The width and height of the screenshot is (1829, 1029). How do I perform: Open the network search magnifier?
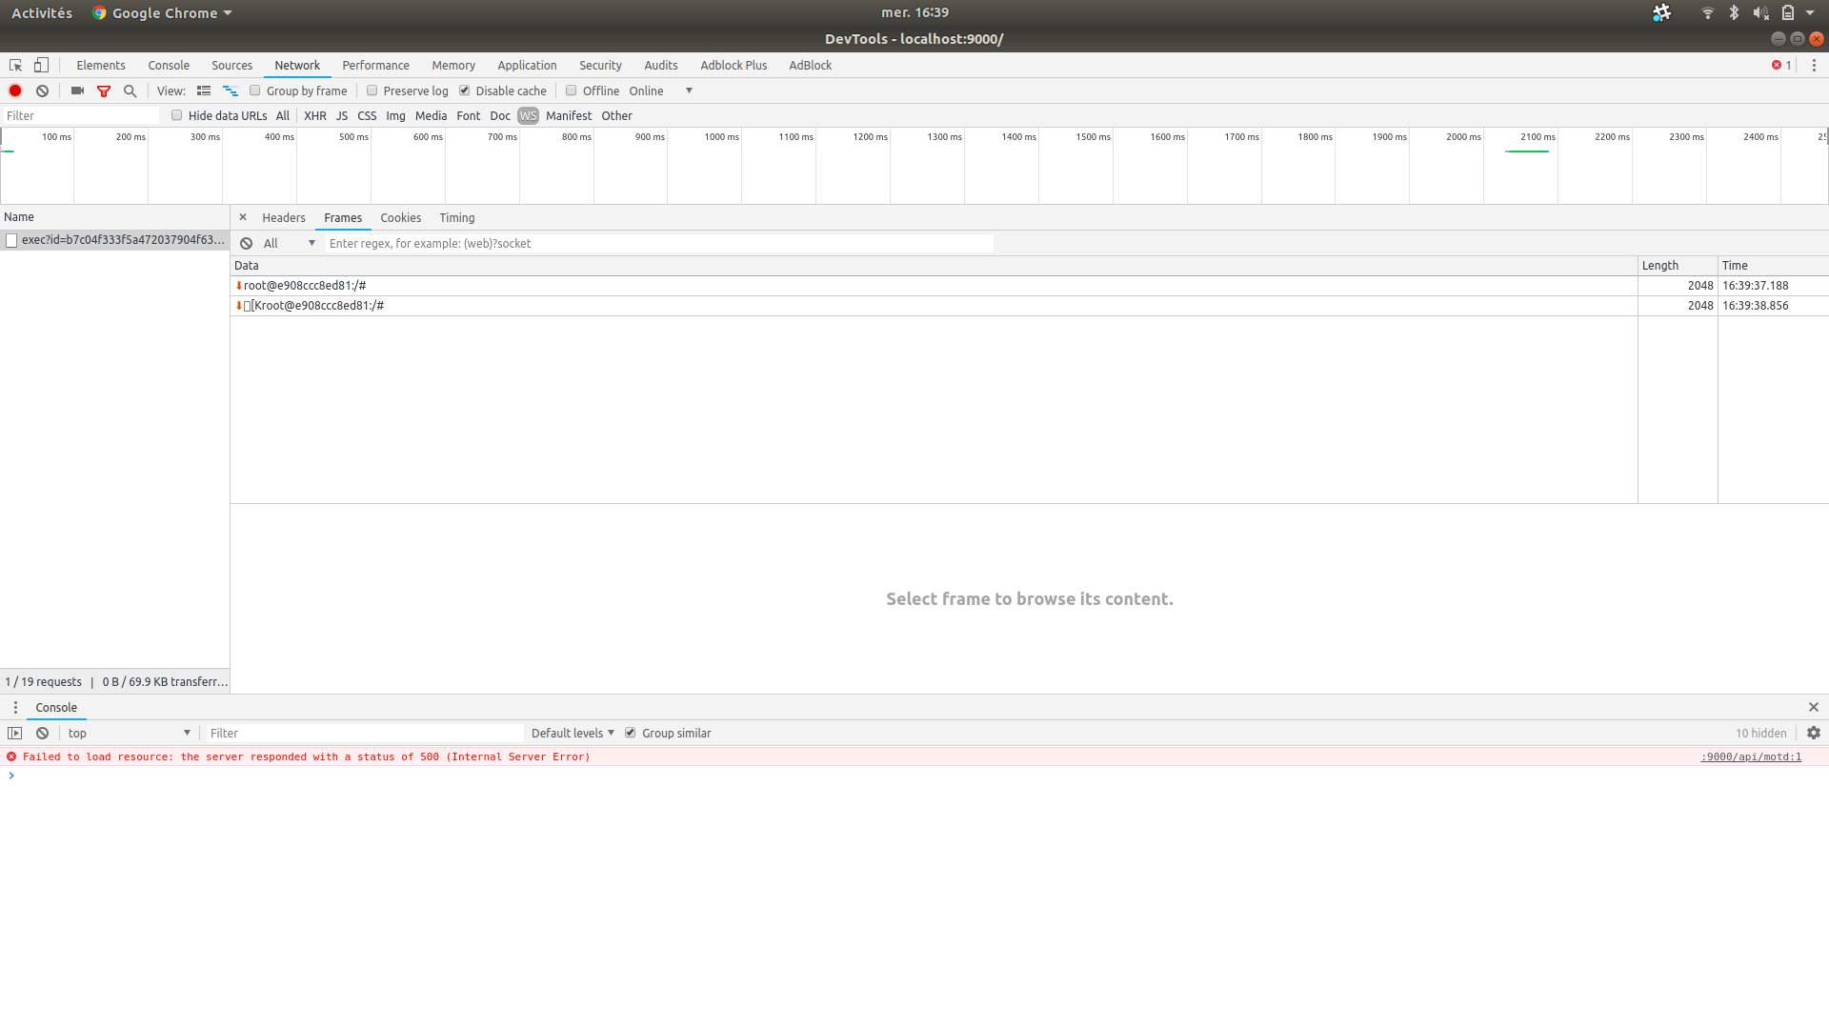(130, 91)
